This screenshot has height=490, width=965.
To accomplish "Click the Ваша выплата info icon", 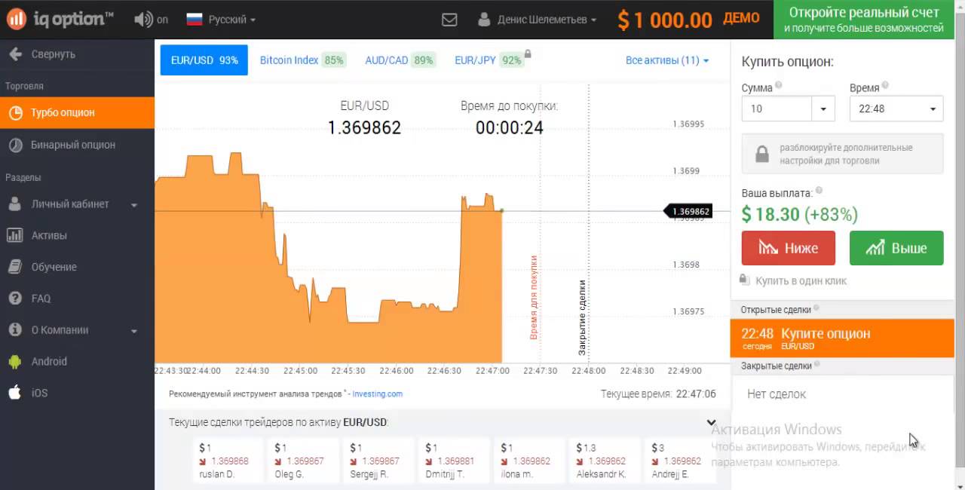I will pyautogui.click(x=819, y=191).
